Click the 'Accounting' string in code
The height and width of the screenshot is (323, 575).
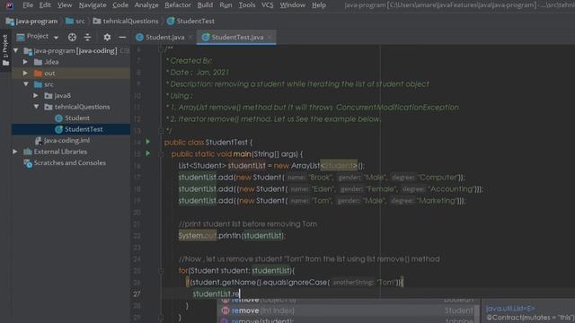452,189
